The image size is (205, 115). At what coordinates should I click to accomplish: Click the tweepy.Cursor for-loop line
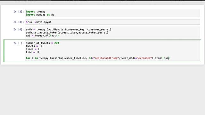[x=97, y=58]
